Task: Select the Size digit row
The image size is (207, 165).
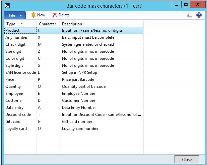Action: pos(74,51)
